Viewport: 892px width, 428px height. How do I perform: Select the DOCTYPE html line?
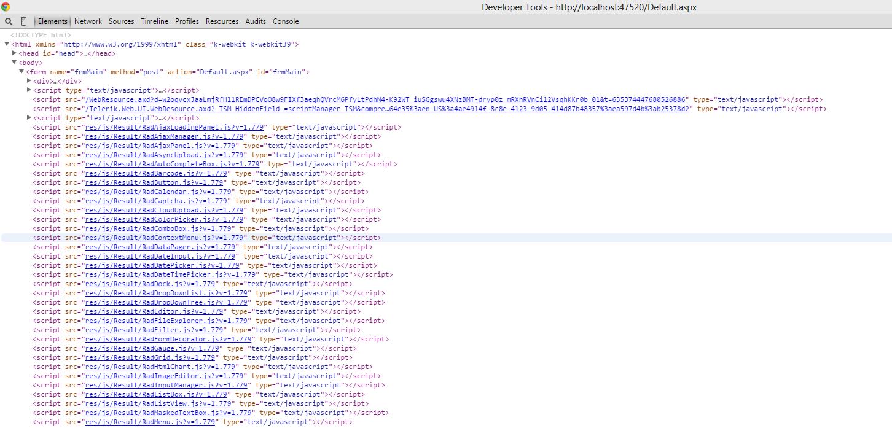pos(41,35)
